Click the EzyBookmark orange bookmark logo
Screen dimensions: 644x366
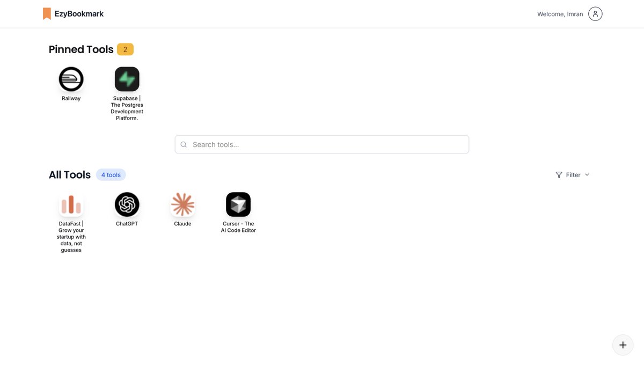pos(47,14)
